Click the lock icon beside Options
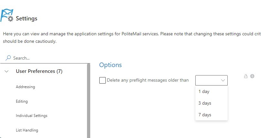 [246, 76]
